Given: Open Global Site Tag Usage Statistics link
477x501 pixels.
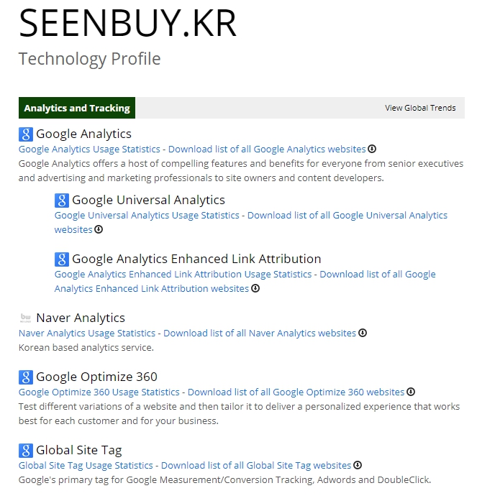Looking at the screenshot, I should point(86,465).
